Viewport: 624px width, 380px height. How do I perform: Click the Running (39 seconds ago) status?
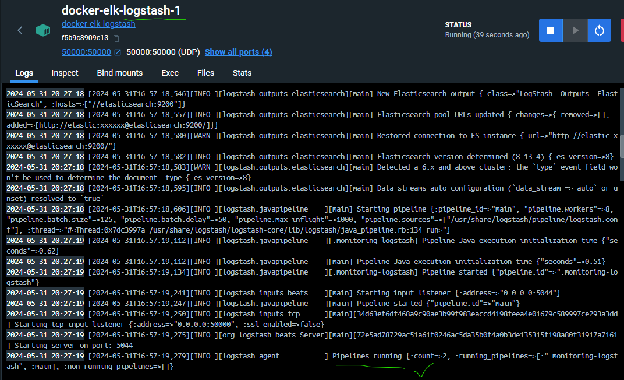[487, 35]
